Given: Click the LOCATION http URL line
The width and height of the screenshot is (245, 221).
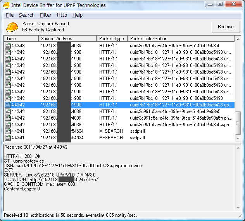Looking at the screenshot, I should click(51, 180).
